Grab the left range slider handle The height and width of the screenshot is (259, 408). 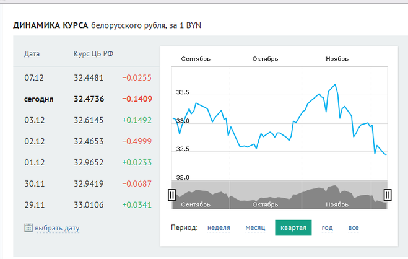pos(171,195)
